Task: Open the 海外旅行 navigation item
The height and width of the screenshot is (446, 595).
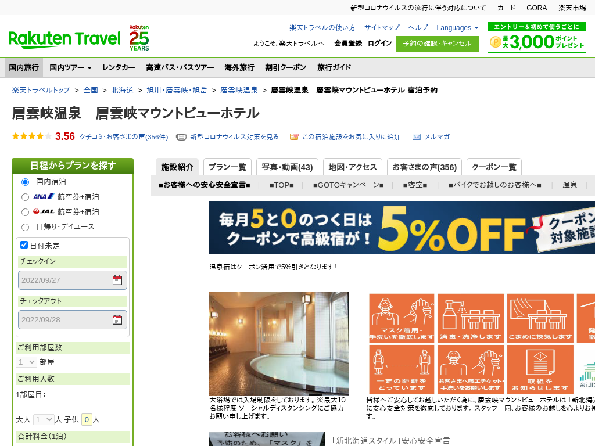Action: click(239, 67)
